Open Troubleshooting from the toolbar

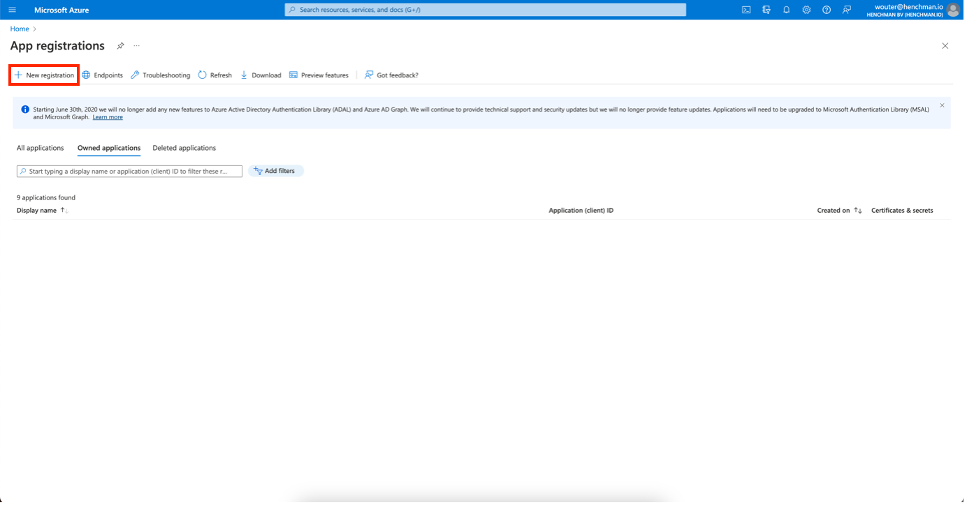(x=160, y=75)
